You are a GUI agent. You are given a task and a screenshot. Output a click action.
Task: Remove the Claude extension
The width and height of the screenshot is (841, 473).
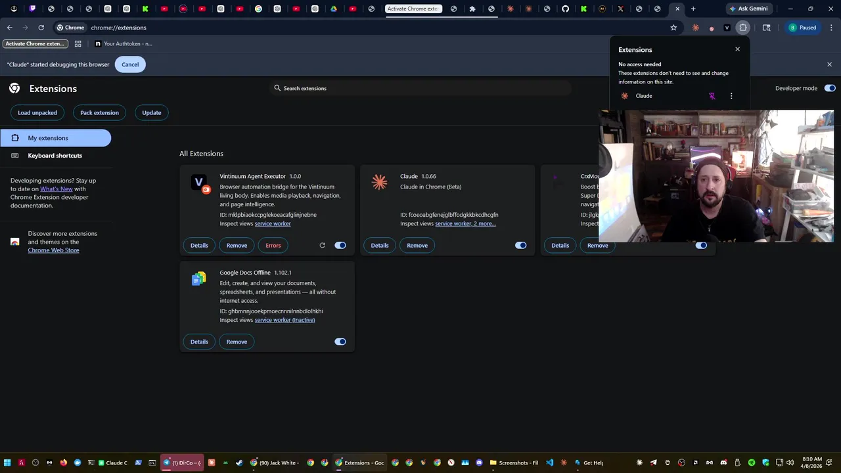click(x=417, y=245)
